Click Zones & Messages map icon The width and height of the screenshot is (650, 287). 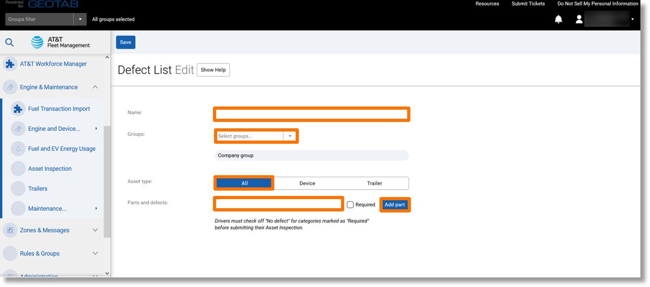pos(10,230)
